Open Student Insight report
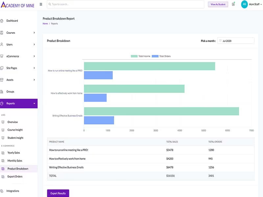Viewport: 263px width, 197px height. click(x=15, y=138)
